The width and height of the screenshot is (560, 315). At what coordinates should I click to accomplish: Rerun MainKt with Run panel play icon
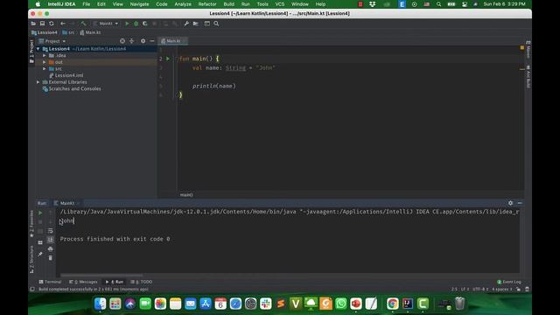tap(40, 213)
